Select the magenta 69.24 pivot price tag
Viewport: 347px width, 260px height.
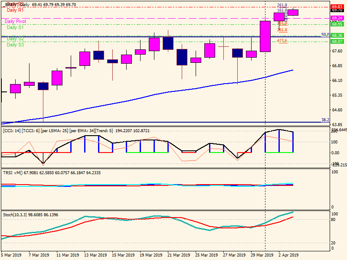[337, 18]
